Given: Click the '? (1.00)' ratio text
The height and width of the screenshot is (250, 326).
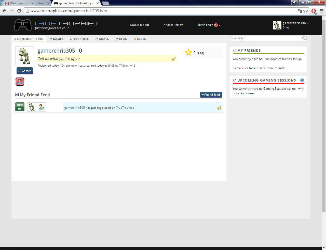Looking at the screenshot, I should (199, 53).
